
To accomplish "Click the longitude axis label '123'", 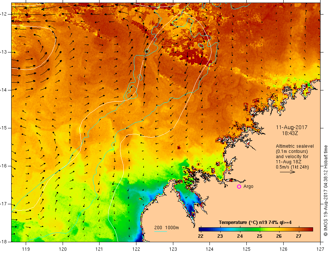I will coord(173,249).
